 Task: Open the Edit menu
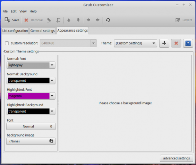point(14,11)
